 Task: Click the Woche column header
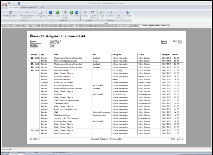[34, 55]
